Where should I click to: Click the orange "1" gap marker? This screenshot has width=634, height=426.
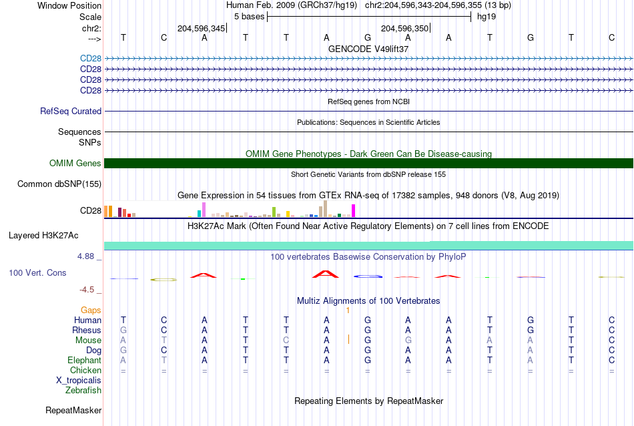point(348,310)
